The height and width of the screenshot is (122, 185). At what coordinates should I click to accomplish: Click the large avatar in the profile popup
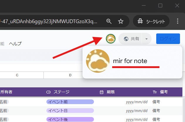[98, 61]
